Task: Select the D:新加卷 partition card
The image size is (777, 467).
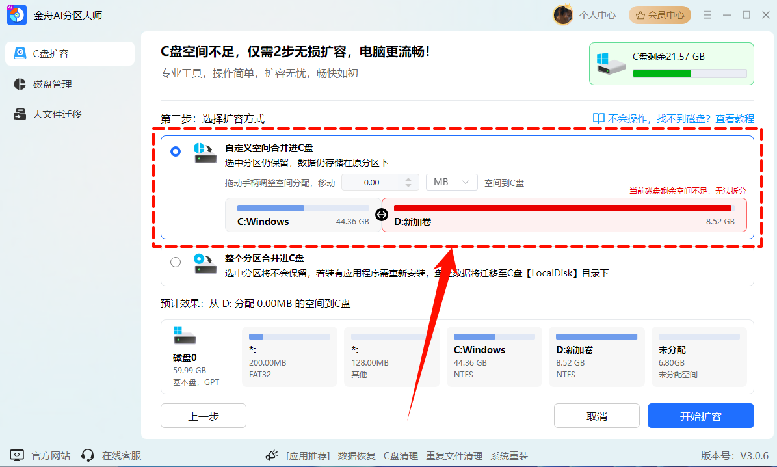Action: tap(596, 356)
